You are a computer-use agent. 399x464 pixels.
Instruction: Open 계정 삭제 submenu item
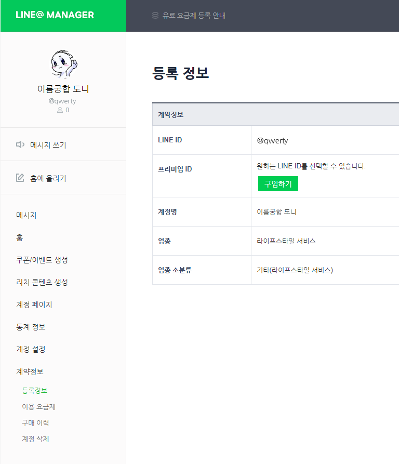click(35, 439)
